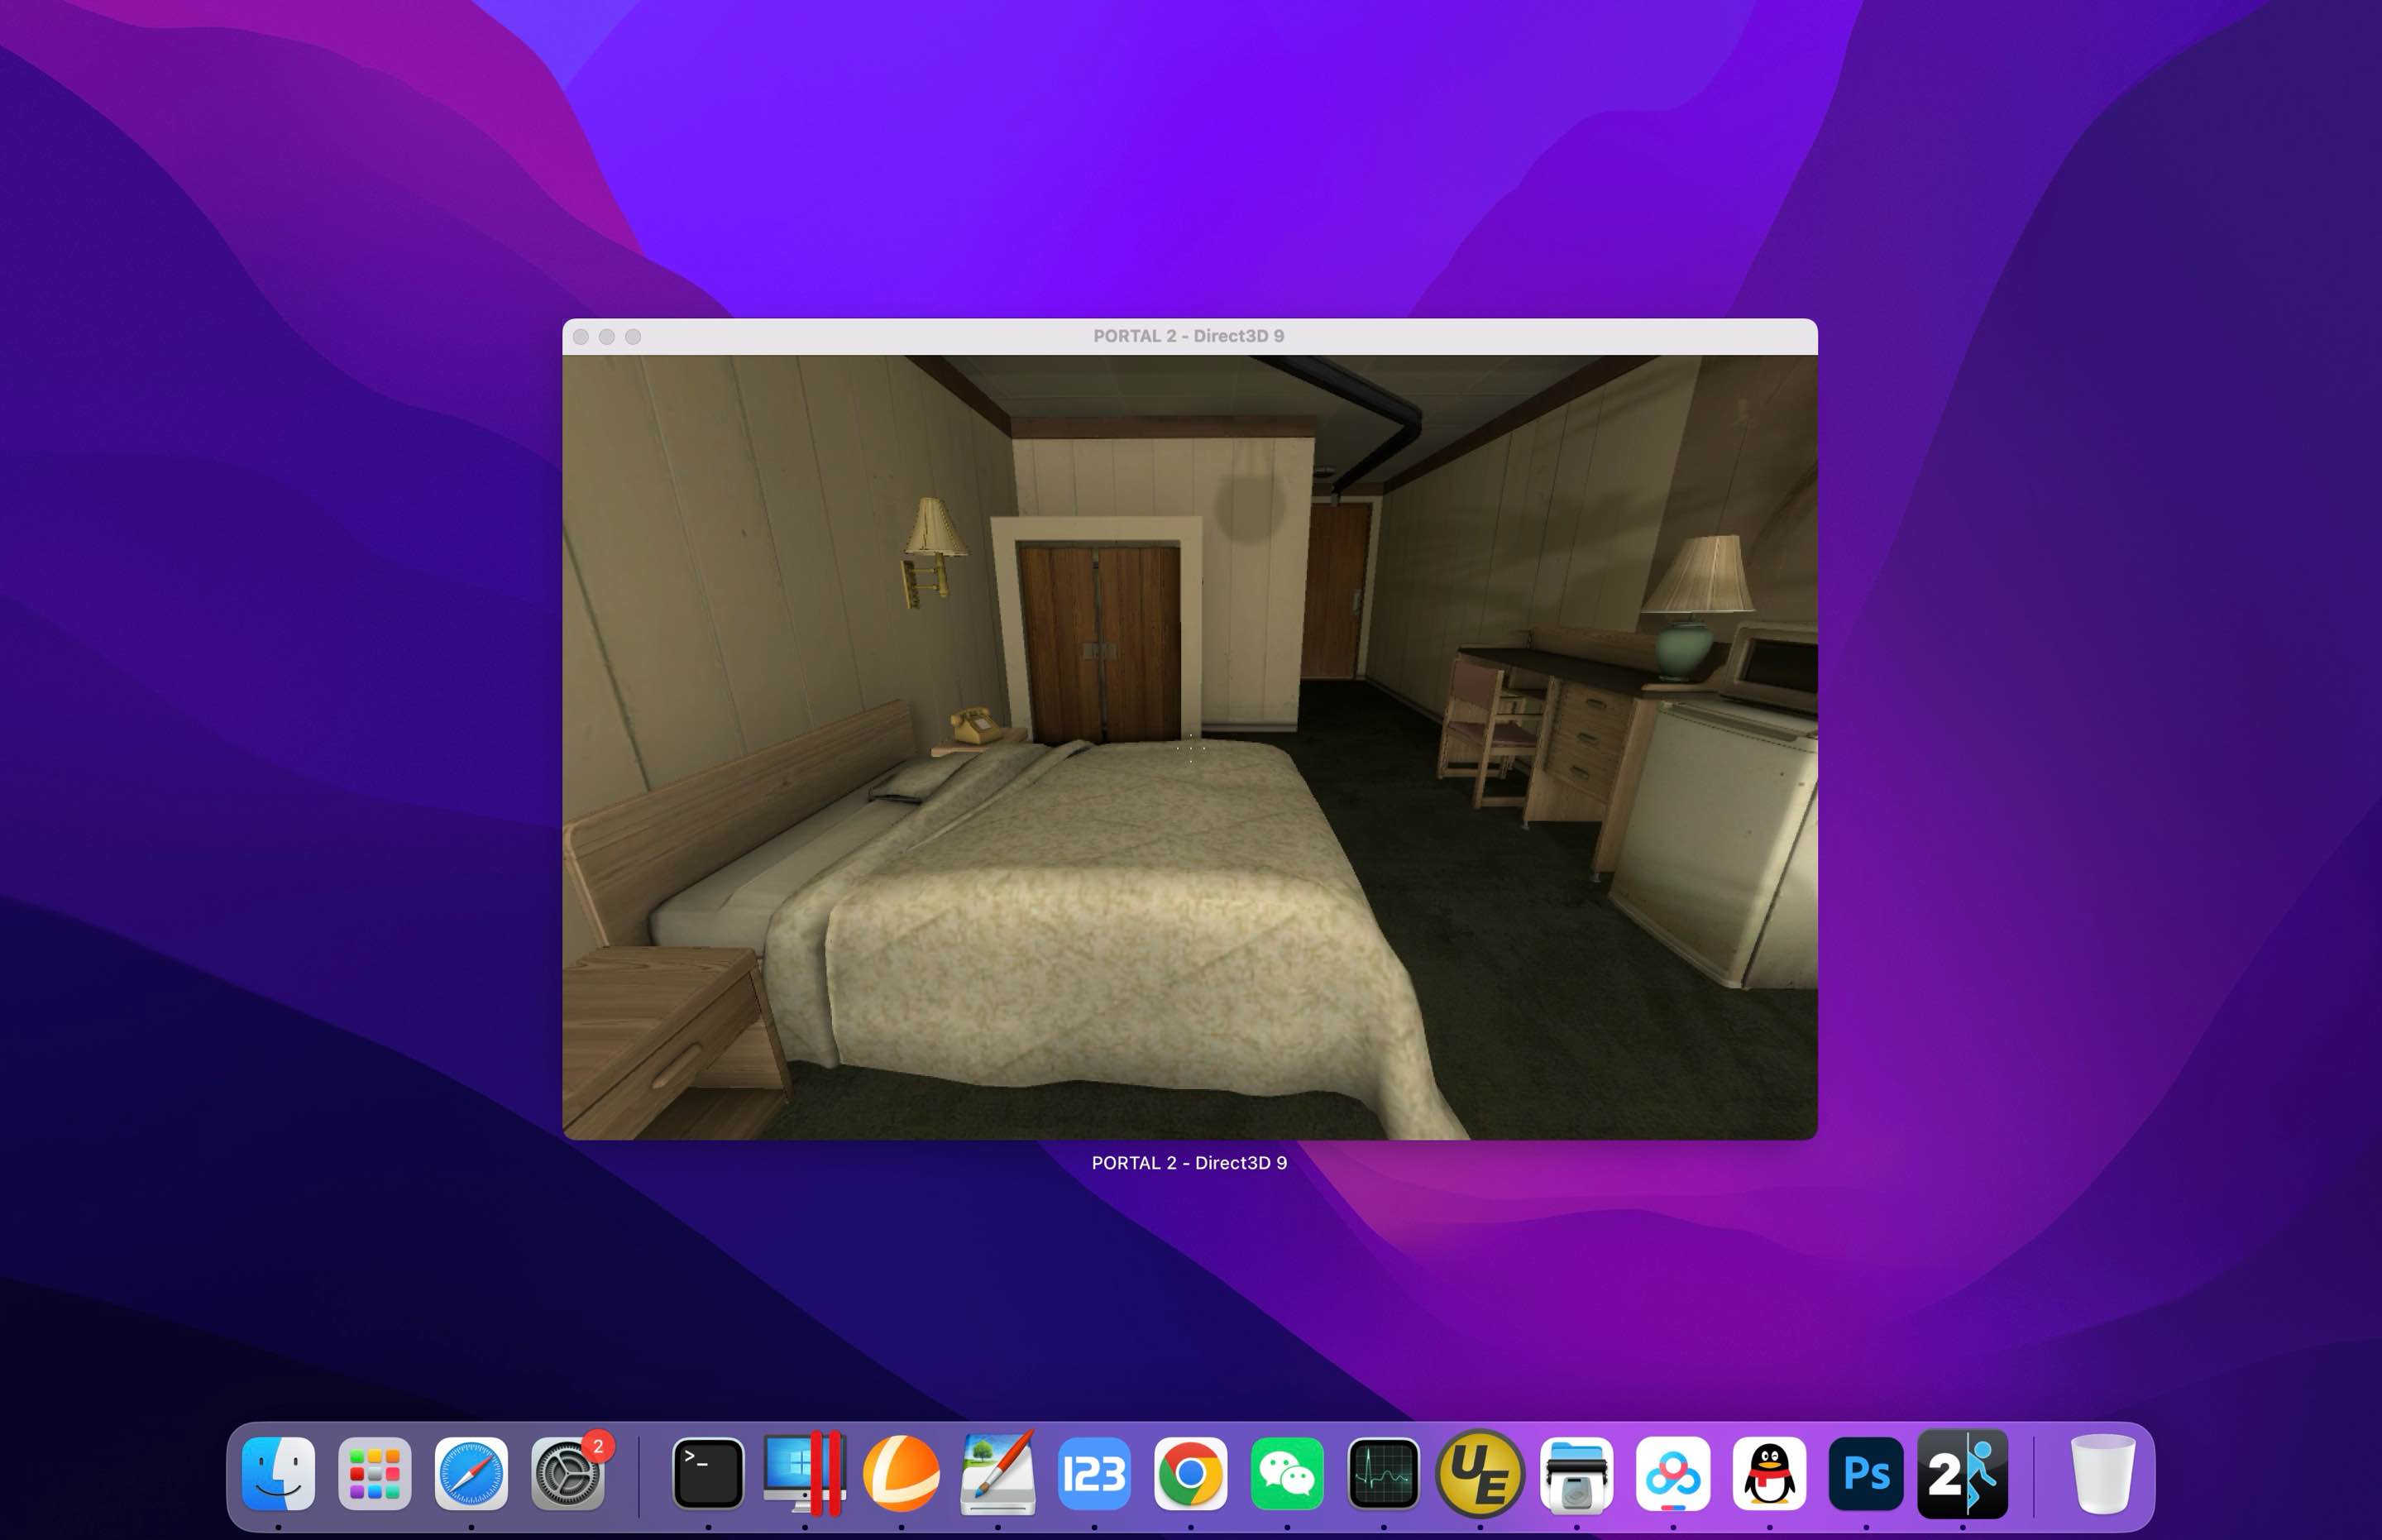
Task: Open Parallels Desktop in the Dock
Action: click(x=805, y=1473)
